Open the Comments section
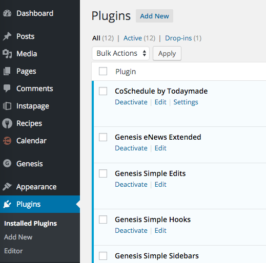 35,89
